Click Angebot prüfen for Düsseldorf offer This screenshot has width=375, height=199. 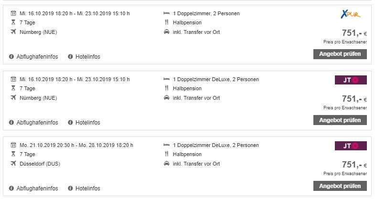pyautogui.click(x=340, y=186)
